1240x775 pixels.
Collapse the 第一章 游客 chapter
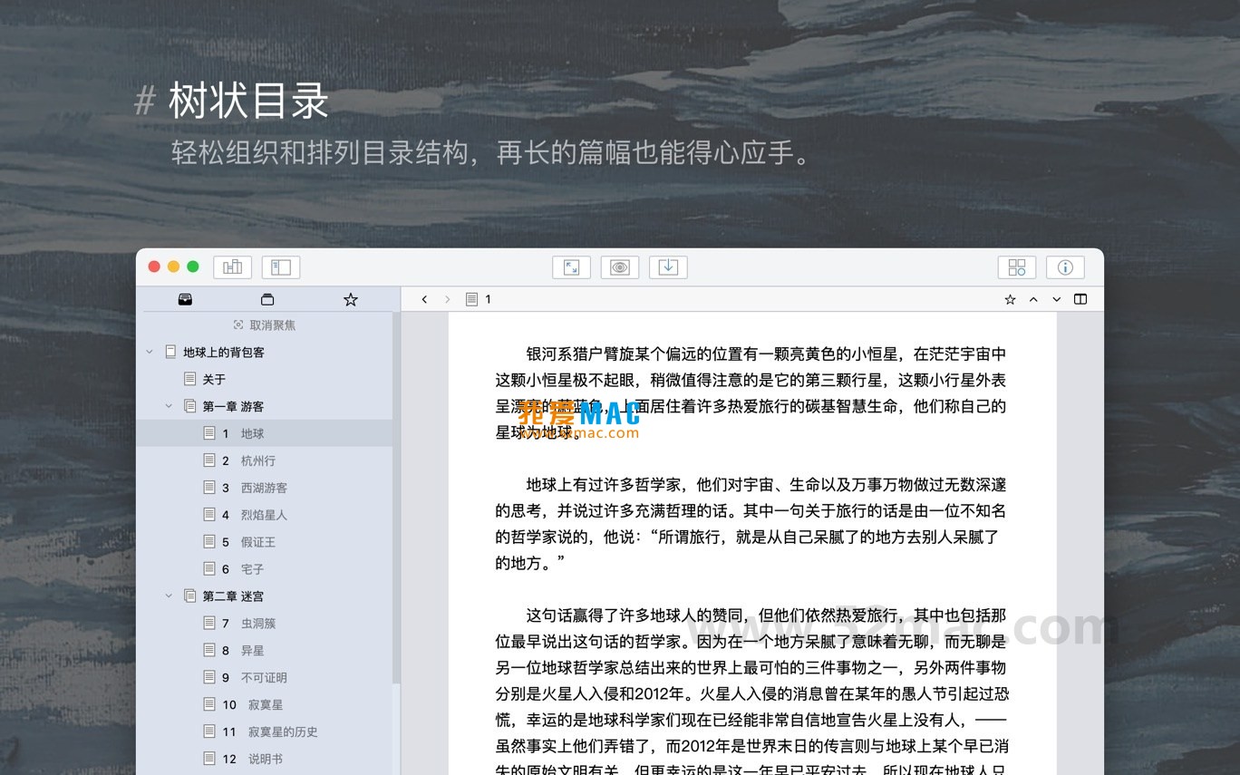169,406
